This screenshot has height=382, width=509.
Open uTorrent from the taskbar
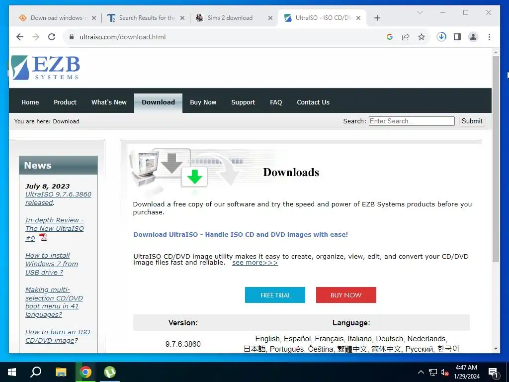(110, 372)
